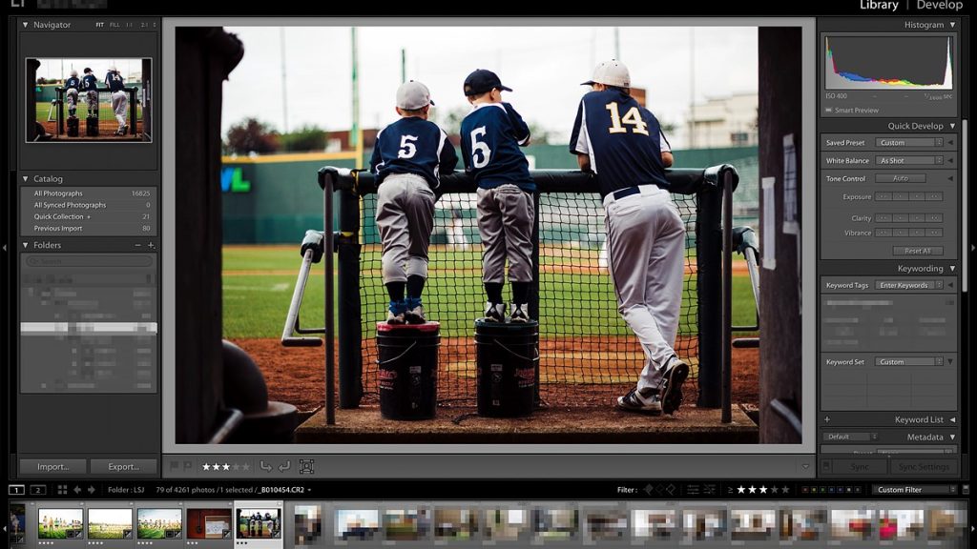The height and width of the screenshot is (549, 977).
Task: Open the face detection tool in toolbar
Action: tap(306, 466)
